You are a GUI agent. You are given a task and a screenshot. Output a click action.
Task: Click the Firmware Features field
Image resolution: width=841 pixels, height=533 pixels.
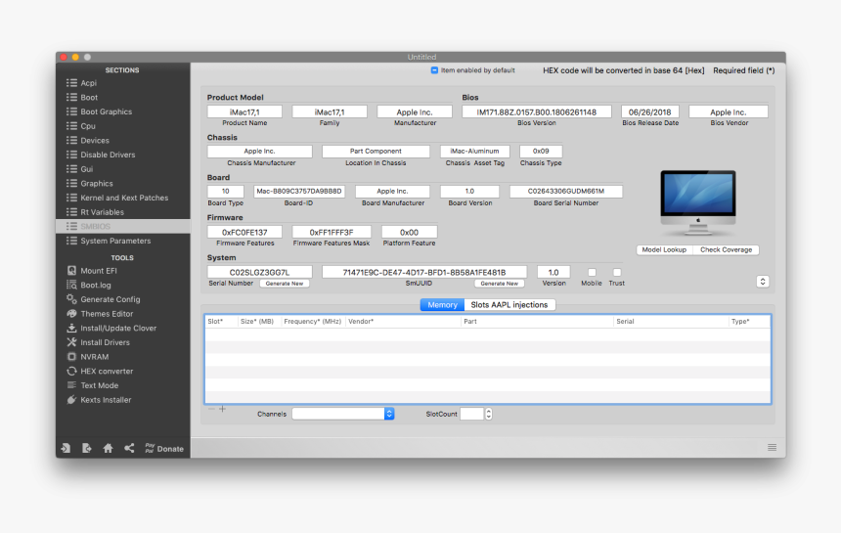(x=244, y=232)
